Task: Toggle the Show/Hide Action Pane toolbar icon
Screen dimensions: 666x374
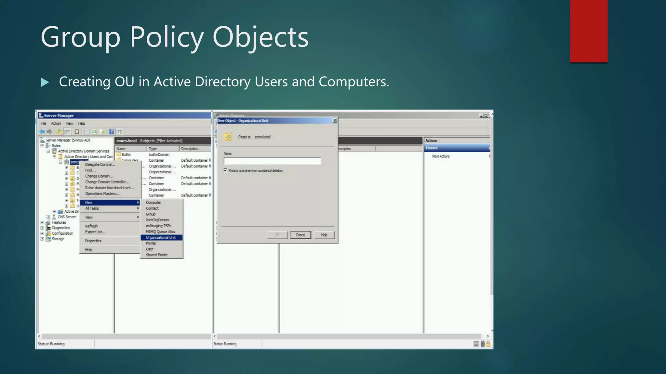Action: coord(119,132)
